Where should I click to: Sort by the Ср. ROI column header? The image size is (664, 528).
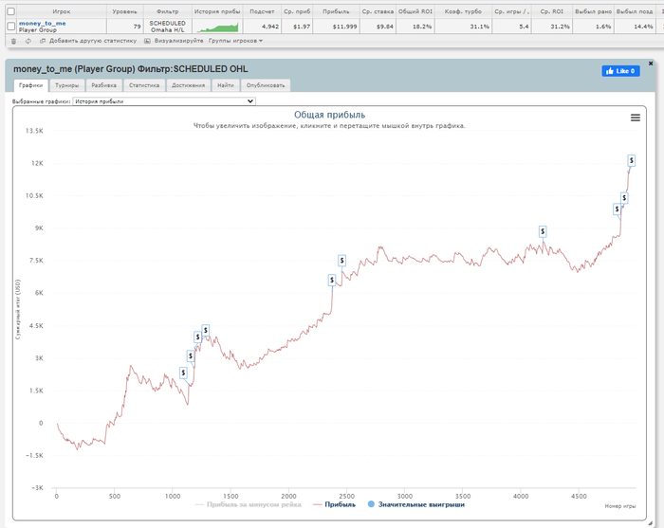[x=552, y=11]
